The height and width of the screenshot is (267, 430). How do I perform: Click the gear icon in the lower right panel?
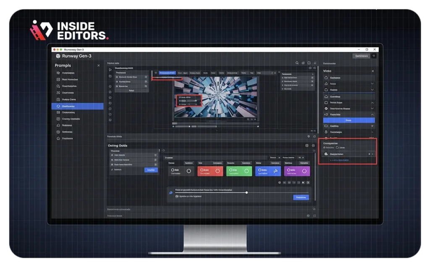coord(326,154)
